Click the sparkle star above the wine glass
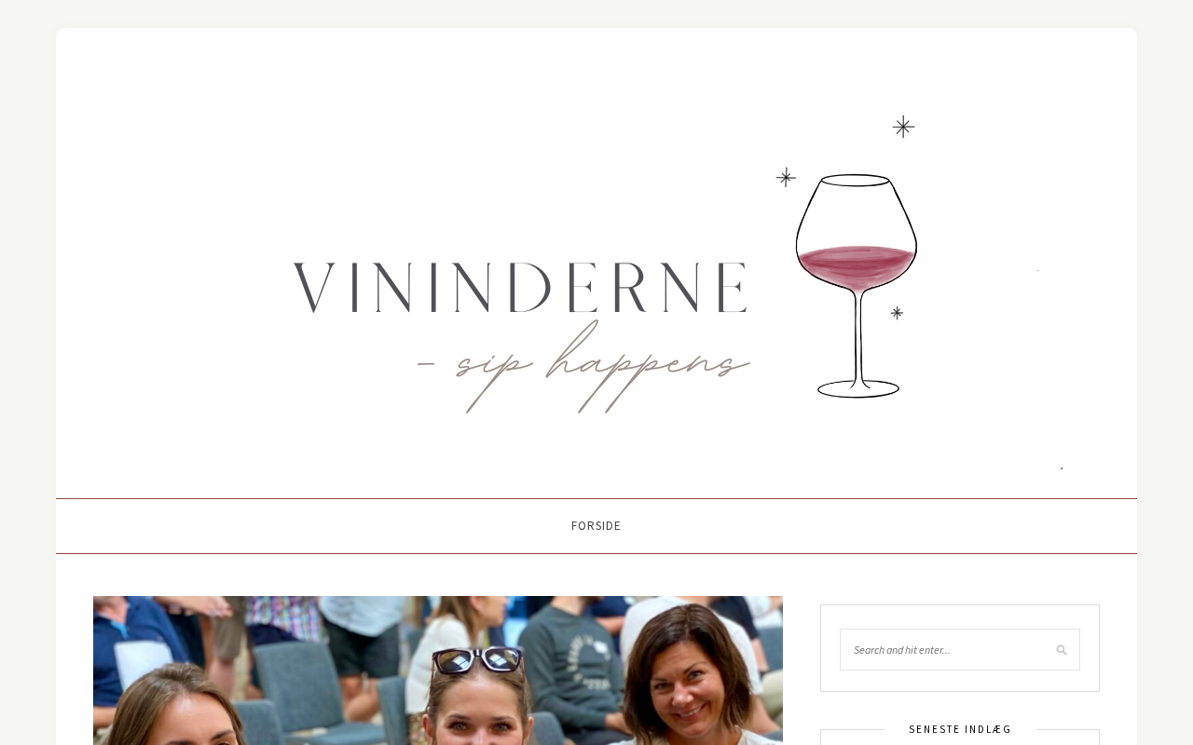This screenshot has width=1193, height=745. (x=903, y=127)
